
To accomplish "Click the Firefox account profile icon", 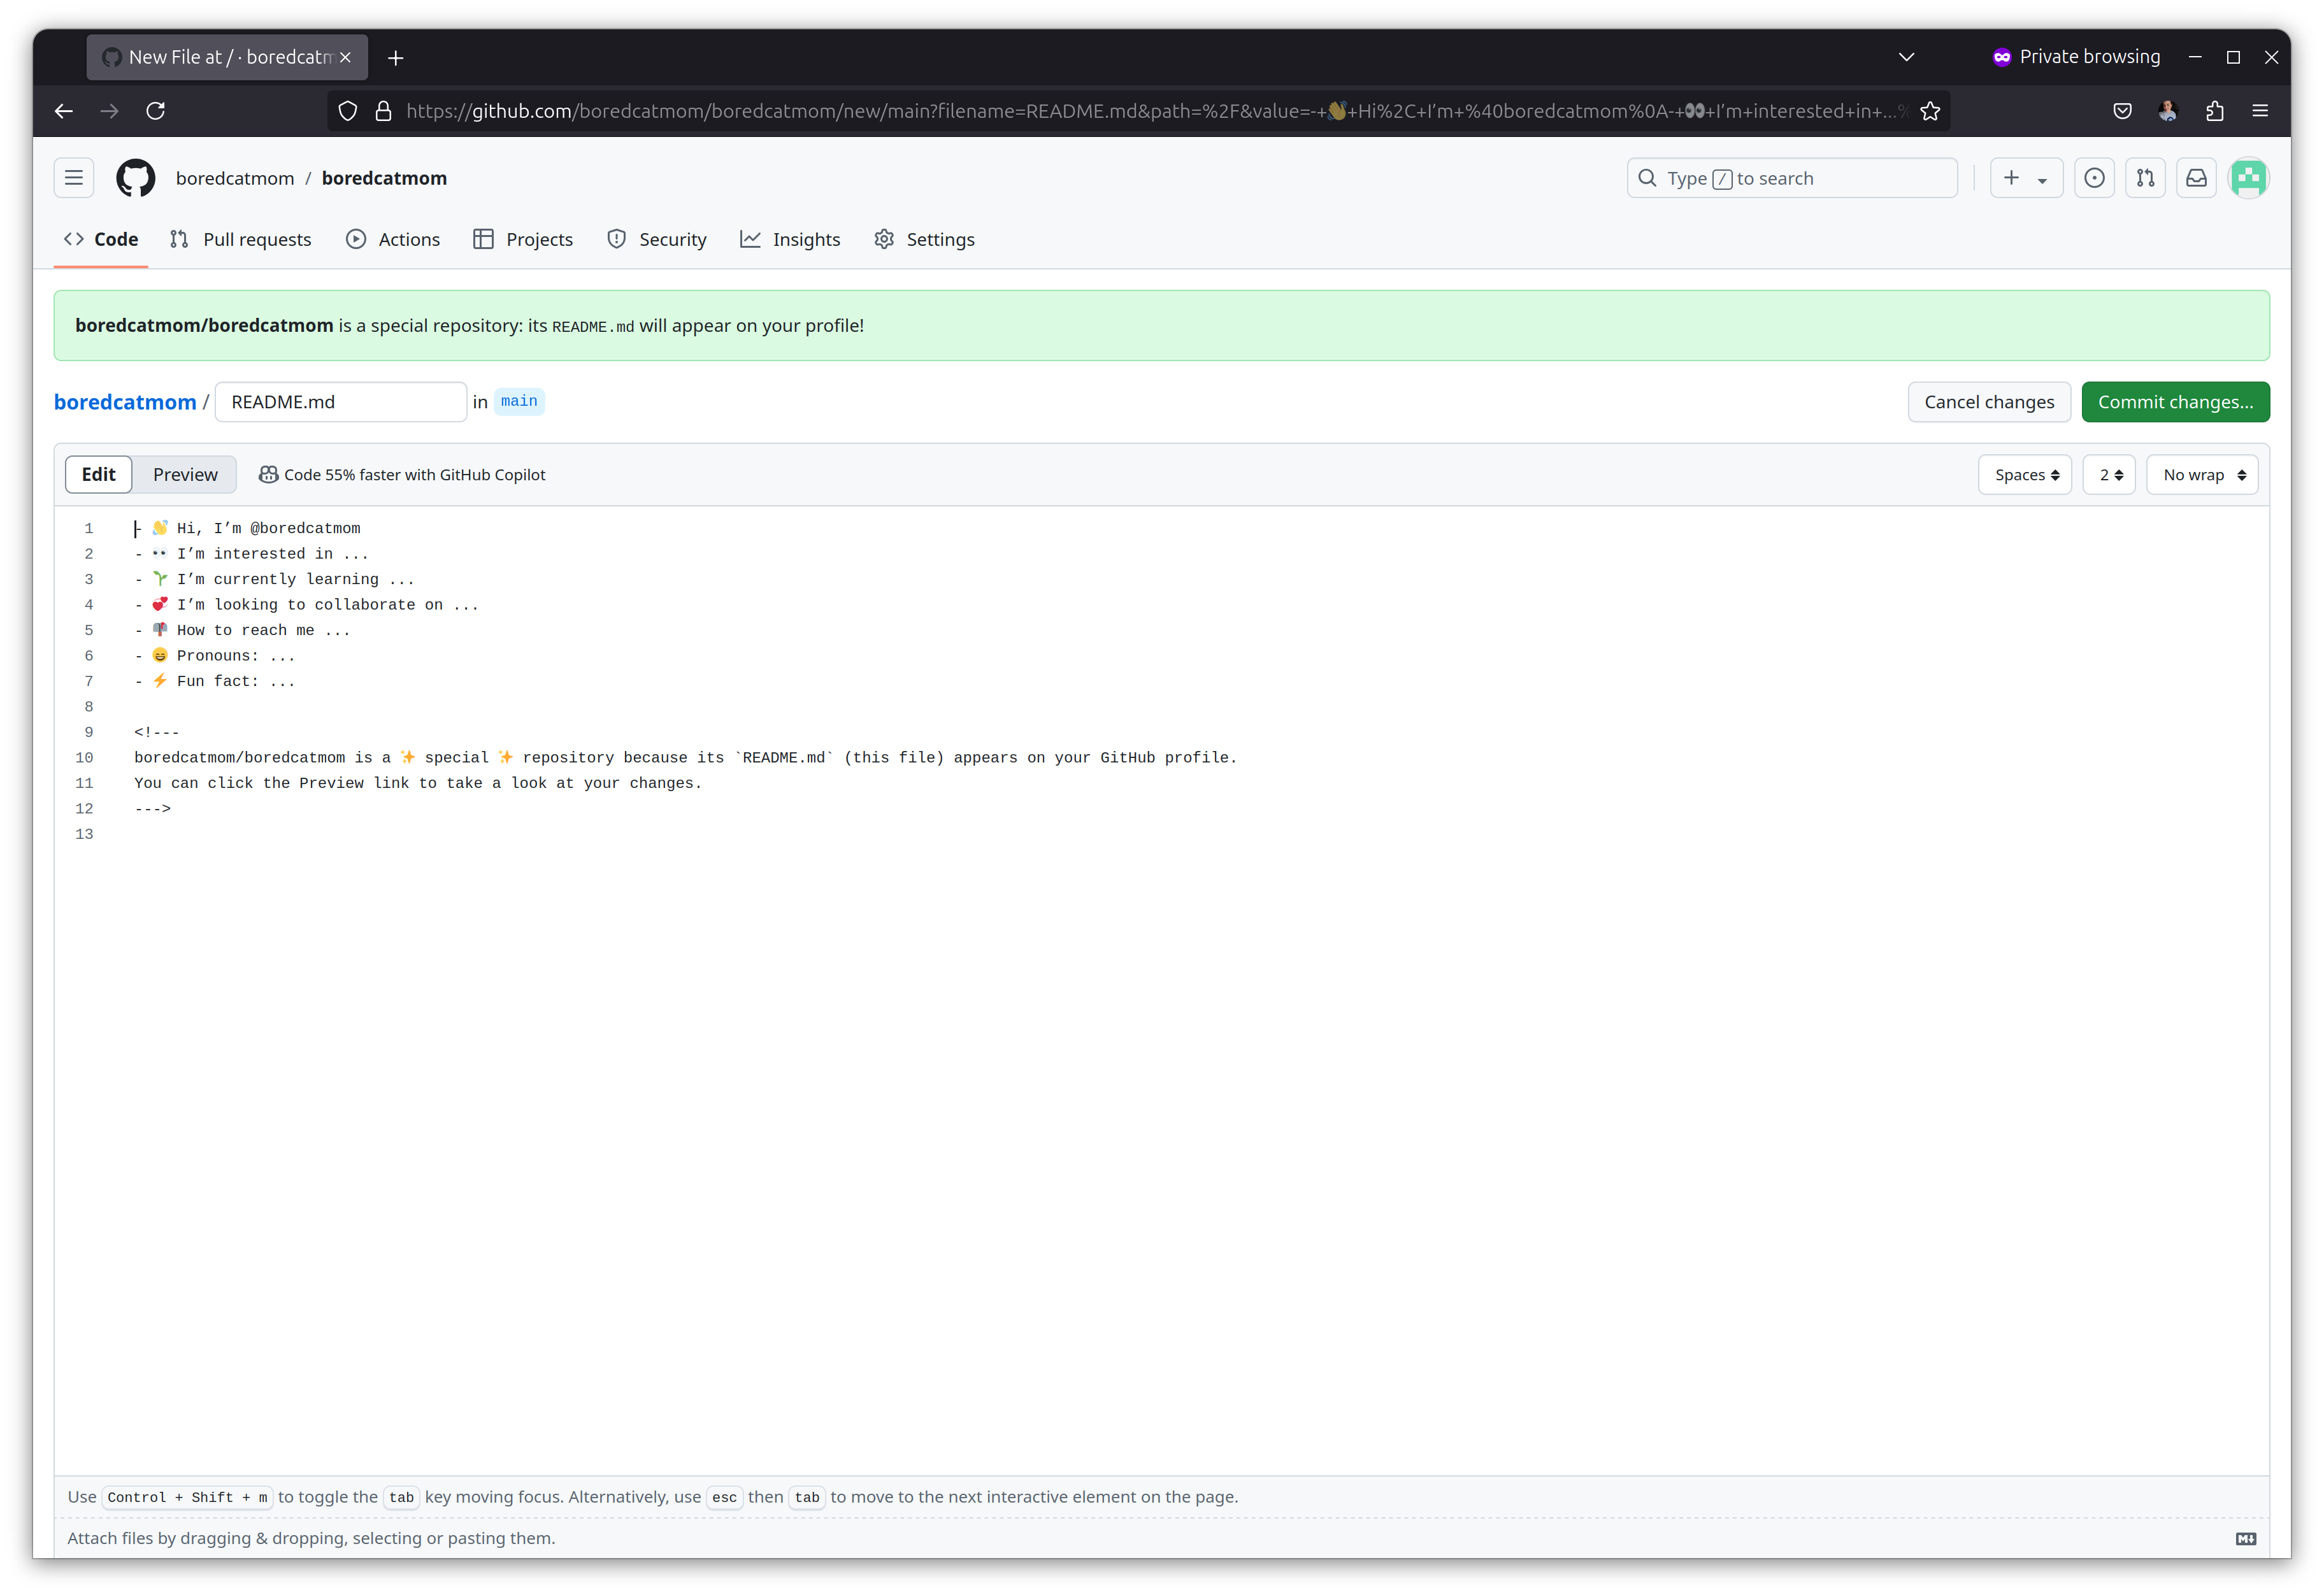I will (x=2168, y=111).
